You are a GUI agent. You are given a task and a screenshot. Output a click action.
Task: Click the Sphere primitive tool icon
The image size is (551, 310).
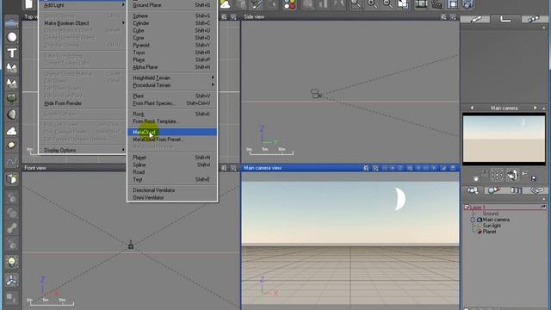[x=11, y=37]
